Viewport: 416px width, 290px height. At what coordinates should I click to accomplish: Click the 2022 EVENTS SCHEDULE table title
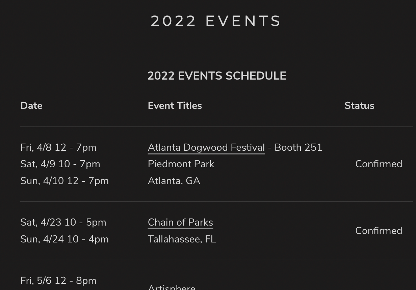(217, 76)
